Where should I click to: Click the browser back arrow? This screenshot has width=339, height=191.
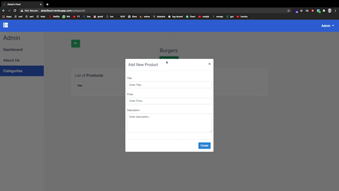coord(3,10)
